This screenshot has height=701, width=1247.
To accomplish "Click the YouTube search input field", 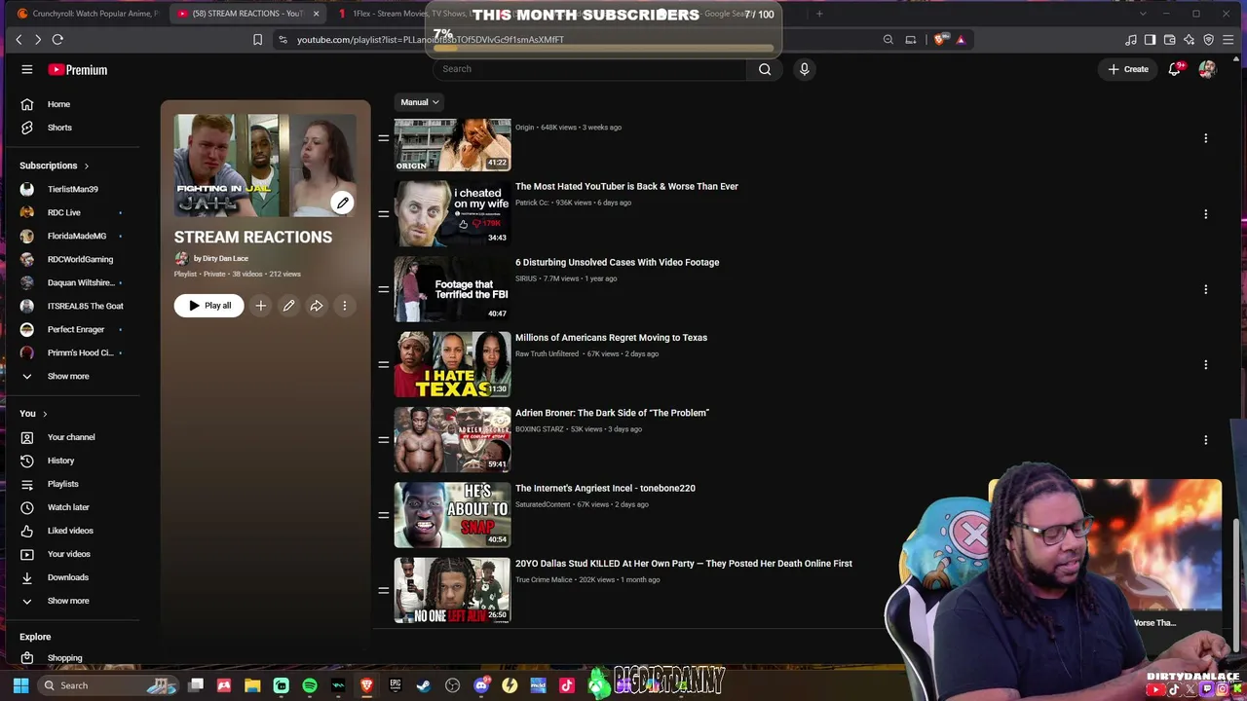I will 589,69.
